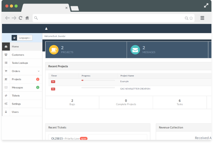The width and height of the screenshot is (213, 143).
Task: Click the Example project progress bar
Action: tap(98, 80)
